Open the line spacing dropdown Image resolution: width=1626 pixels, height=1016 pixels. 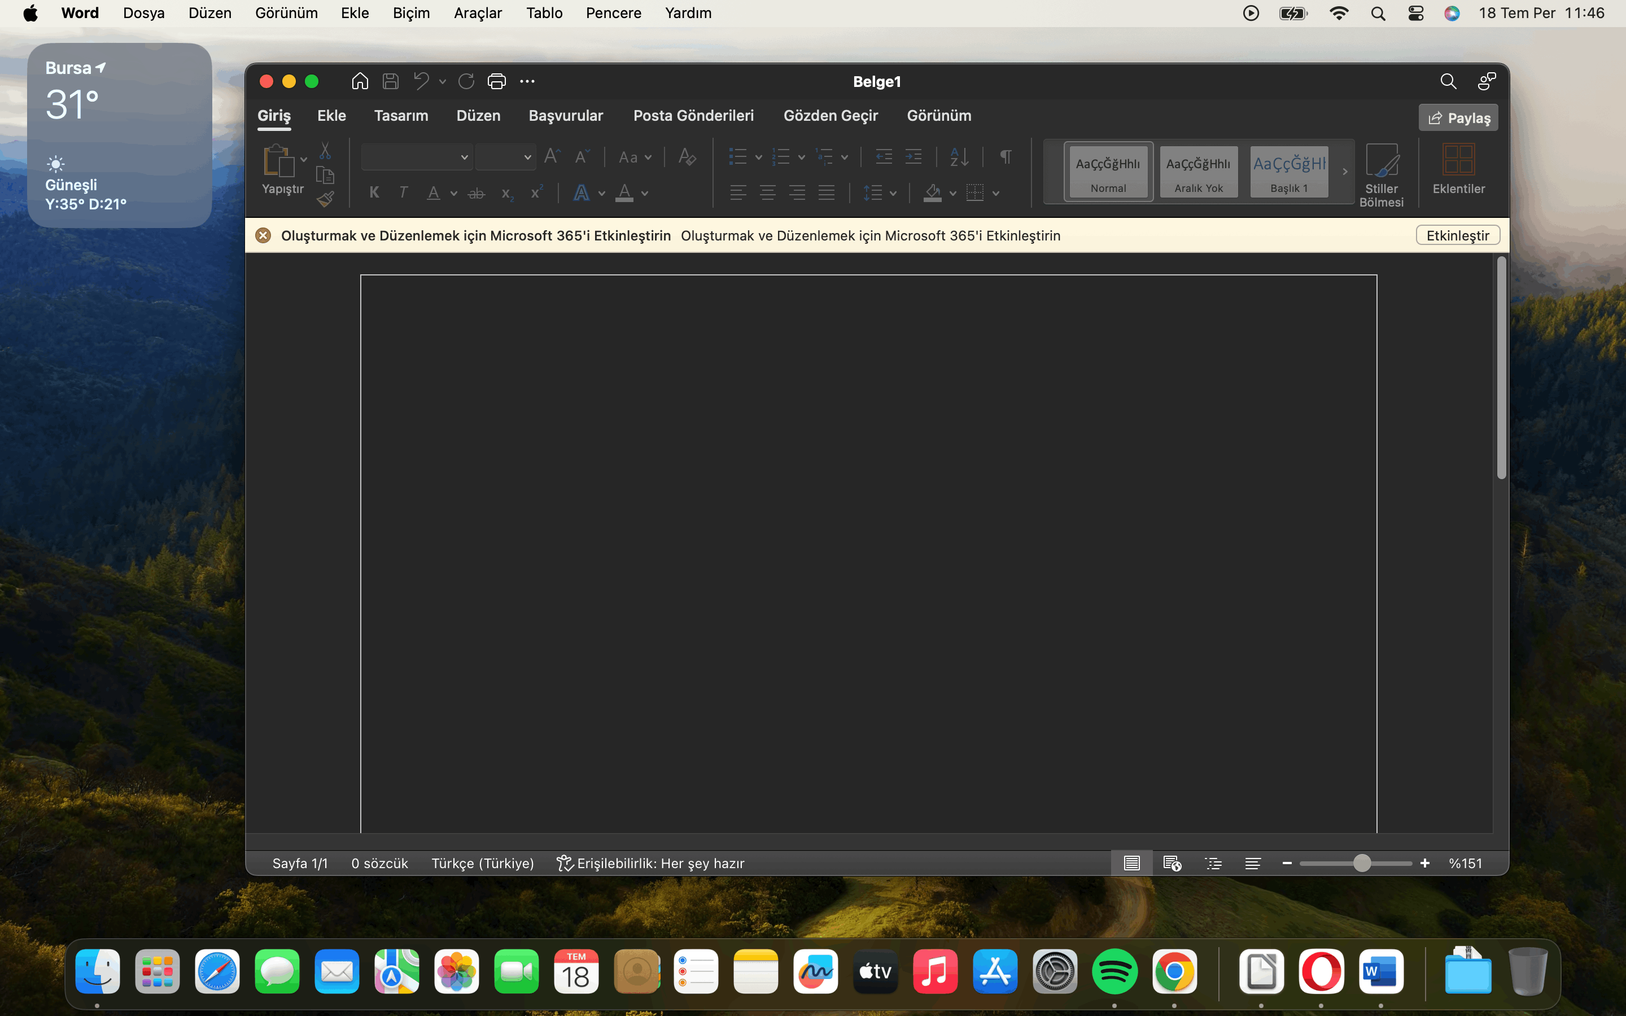coord(893,194)
